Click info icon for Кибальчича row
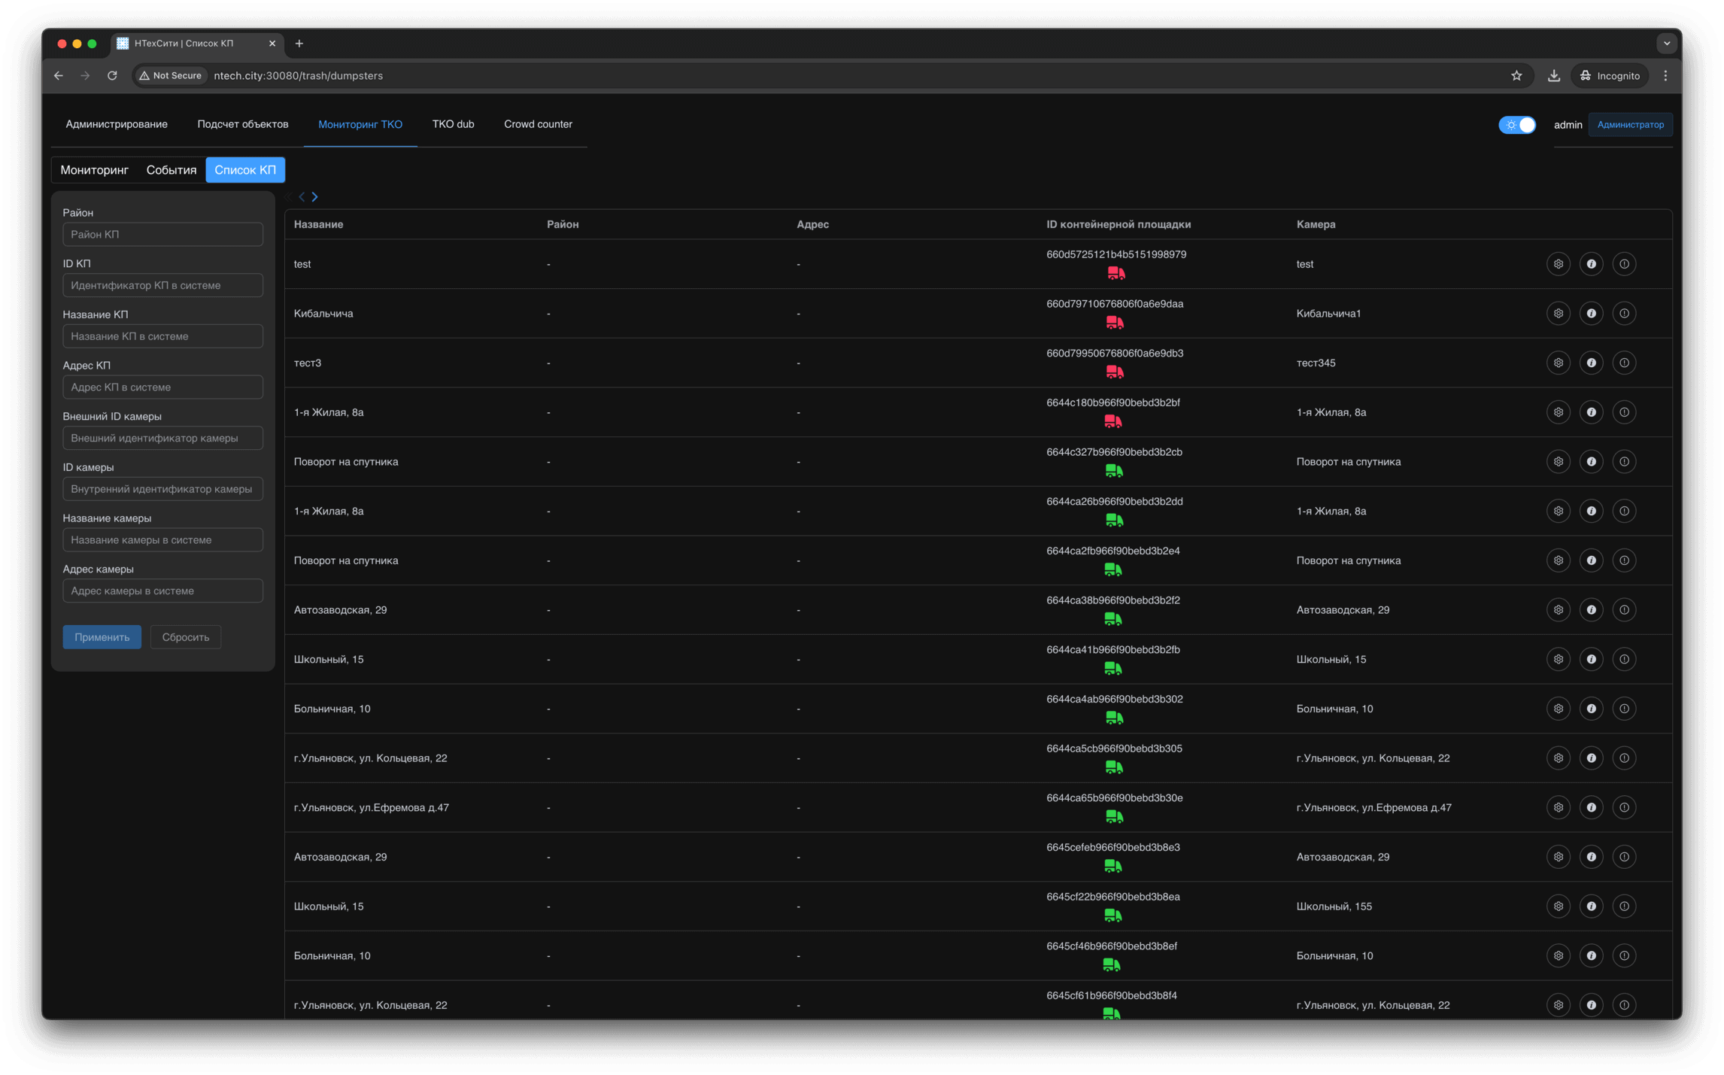Image resolution: width=1724 pixels, height=1075 pixels. pos(1591,314)
